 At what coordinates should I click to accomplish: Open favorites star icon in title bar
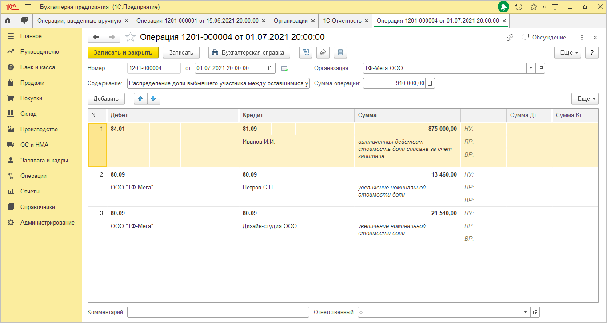[x=534, y=7]
